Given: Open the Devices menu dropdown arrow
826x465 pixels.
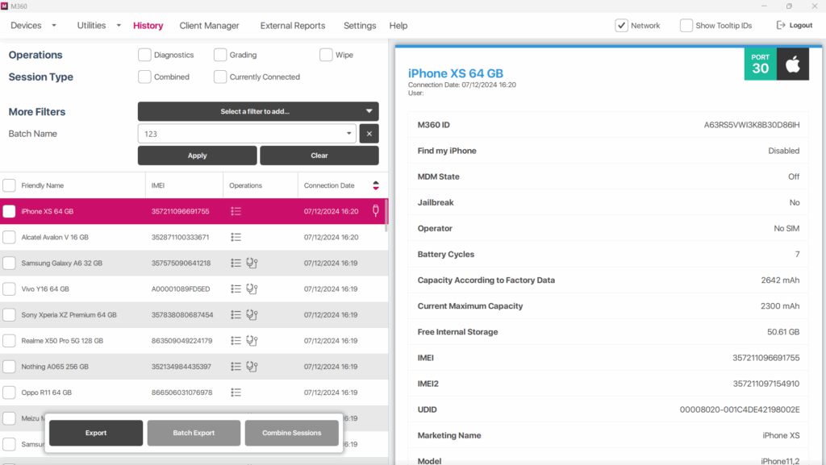Looking at the screenshot, I should point(54,25).
